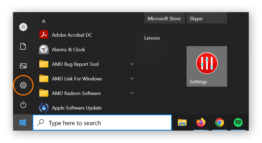262x143 pixels.
Task: Expand the AMD Radeon Software folder
Action: [132, 93]
